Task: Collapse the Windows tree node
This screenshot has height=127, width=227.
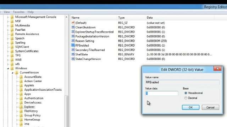Action: (8, 68)
